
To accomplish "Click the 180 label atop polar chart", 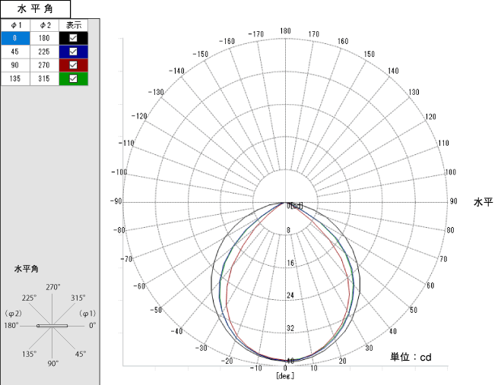I will click(285, 31).
